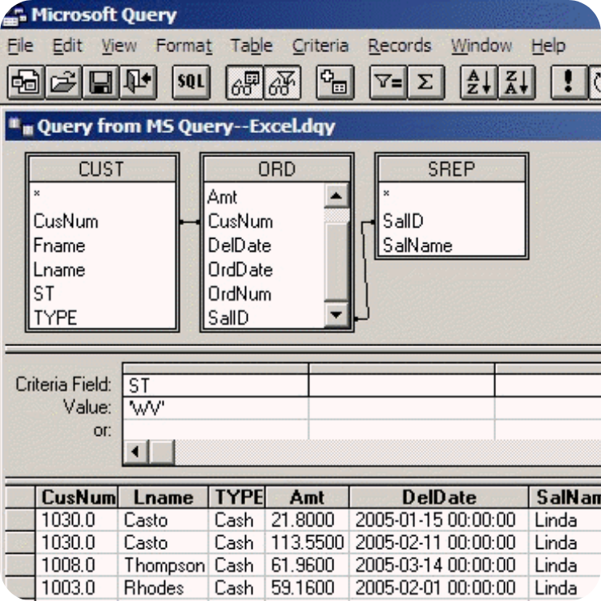
Task: Select the Amt column header
Action: [x=307, y=498]
